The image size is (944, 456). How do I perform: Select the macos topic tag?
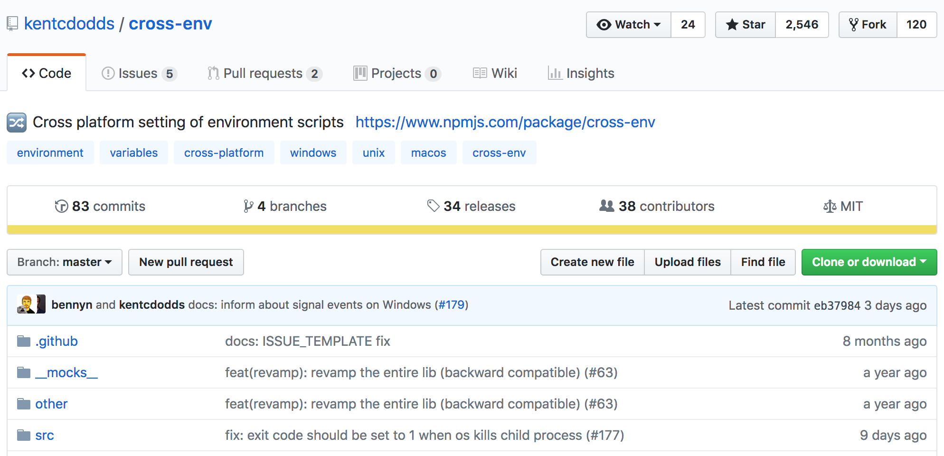(x=429, y=152)
